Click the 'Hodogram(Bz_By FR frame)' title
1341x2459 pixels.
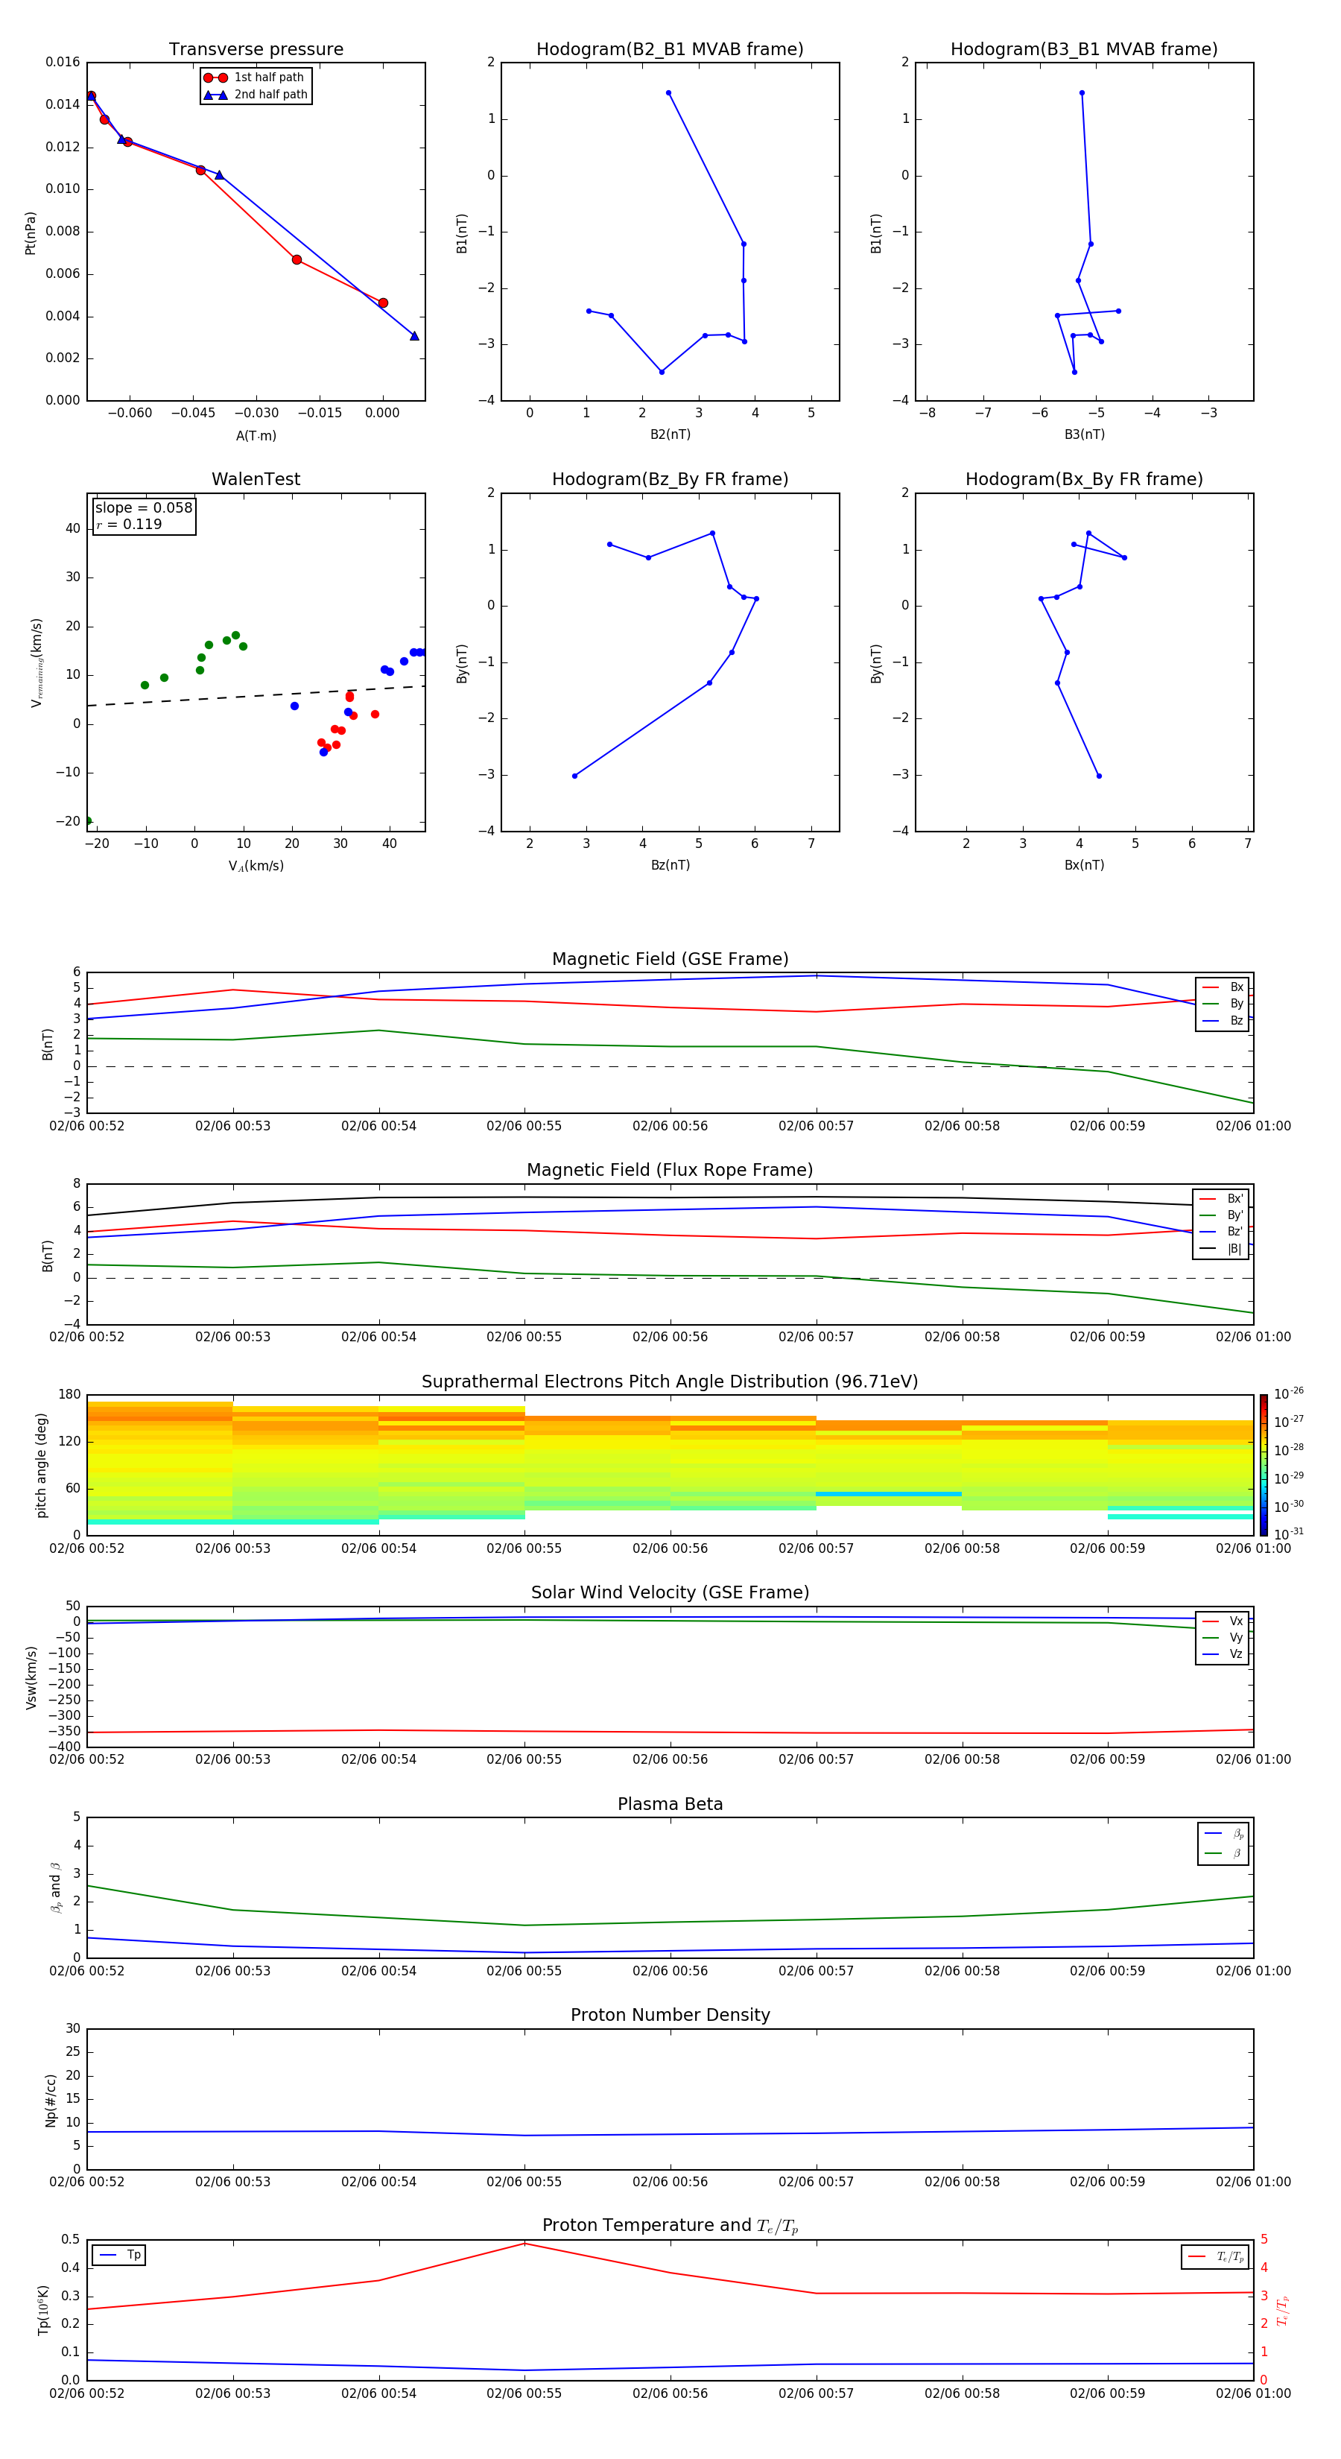(670, 479)
